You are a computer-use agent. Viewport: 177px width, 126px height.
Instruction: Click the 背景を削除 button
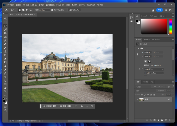[65, 106]
